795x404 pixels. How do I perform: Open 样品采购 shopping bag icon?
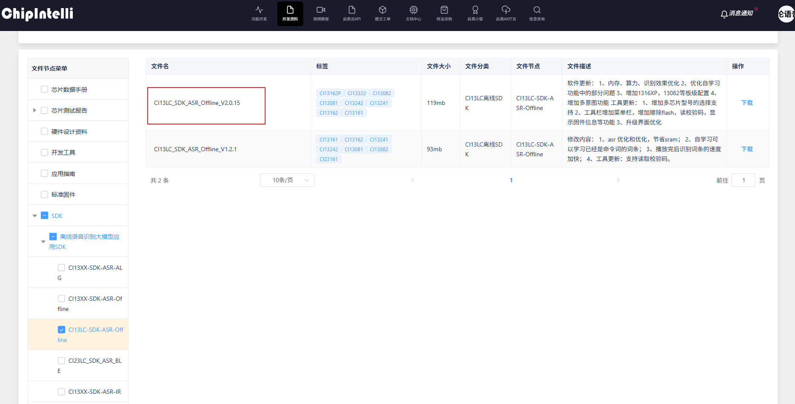[x=444, y=13]
